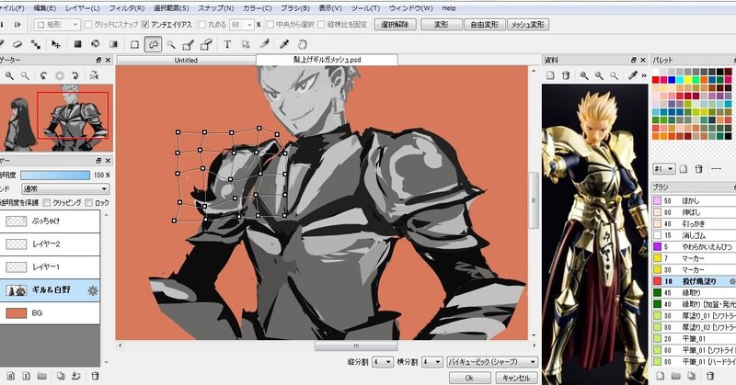This screenshot has width=736, height=385.
Task: Select the Magic Wand tool
Action: point(171,44)
